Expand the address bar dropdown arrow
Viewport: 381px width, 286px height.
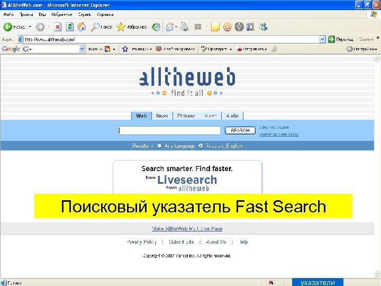[x=322, y=39]
